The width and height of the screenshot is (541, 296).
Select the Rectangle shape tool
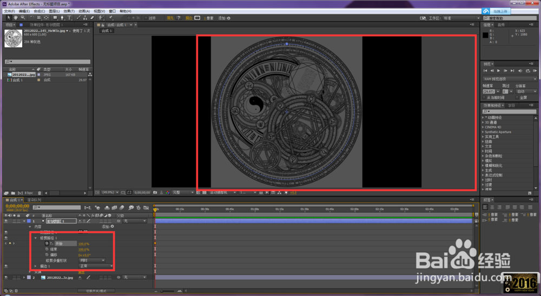point(55,18)
